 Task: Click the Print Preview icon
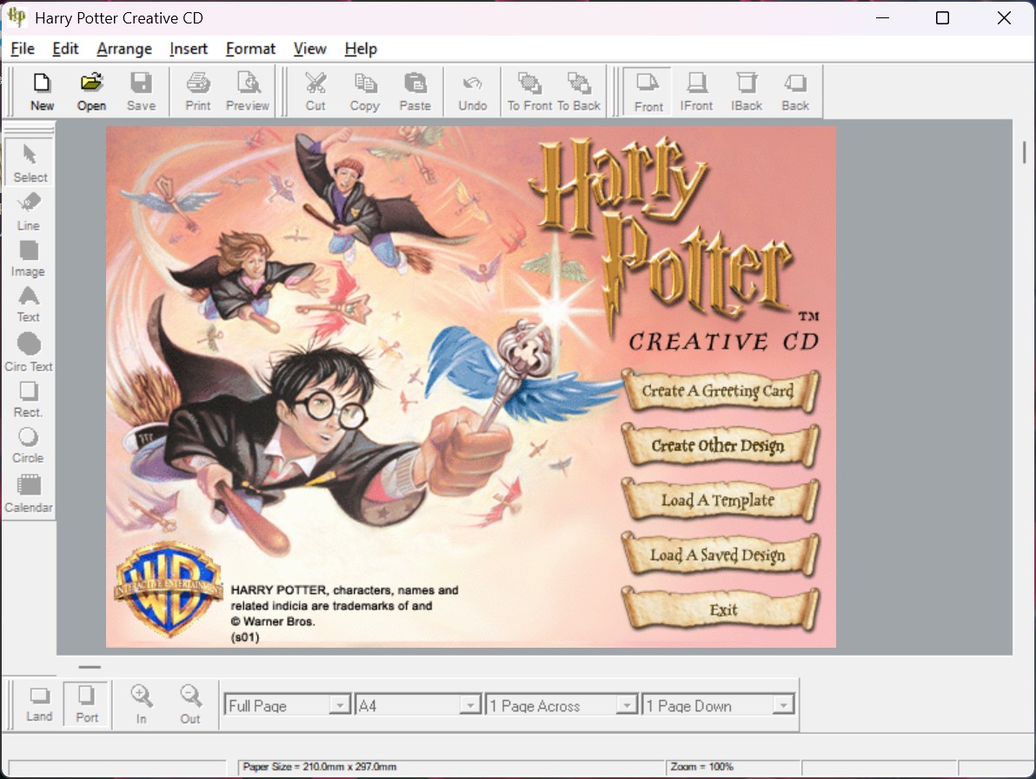coord(248,91)
